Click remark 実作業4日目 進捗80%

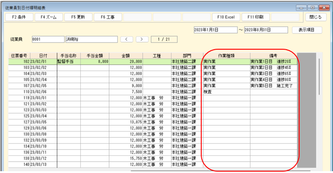273,79
